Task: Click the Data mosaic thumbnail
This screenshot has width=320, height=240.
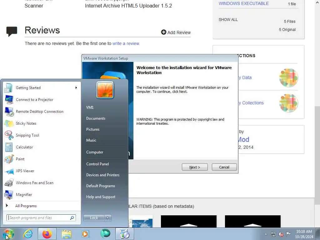Action: (288, 78)
